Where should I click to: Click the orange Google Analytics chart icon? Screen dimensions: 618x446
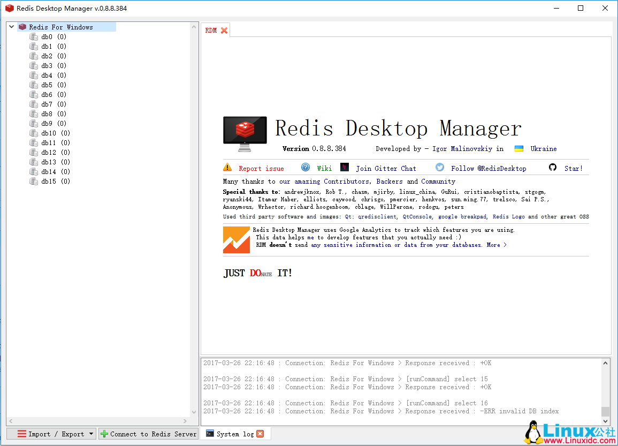[236, 239]
